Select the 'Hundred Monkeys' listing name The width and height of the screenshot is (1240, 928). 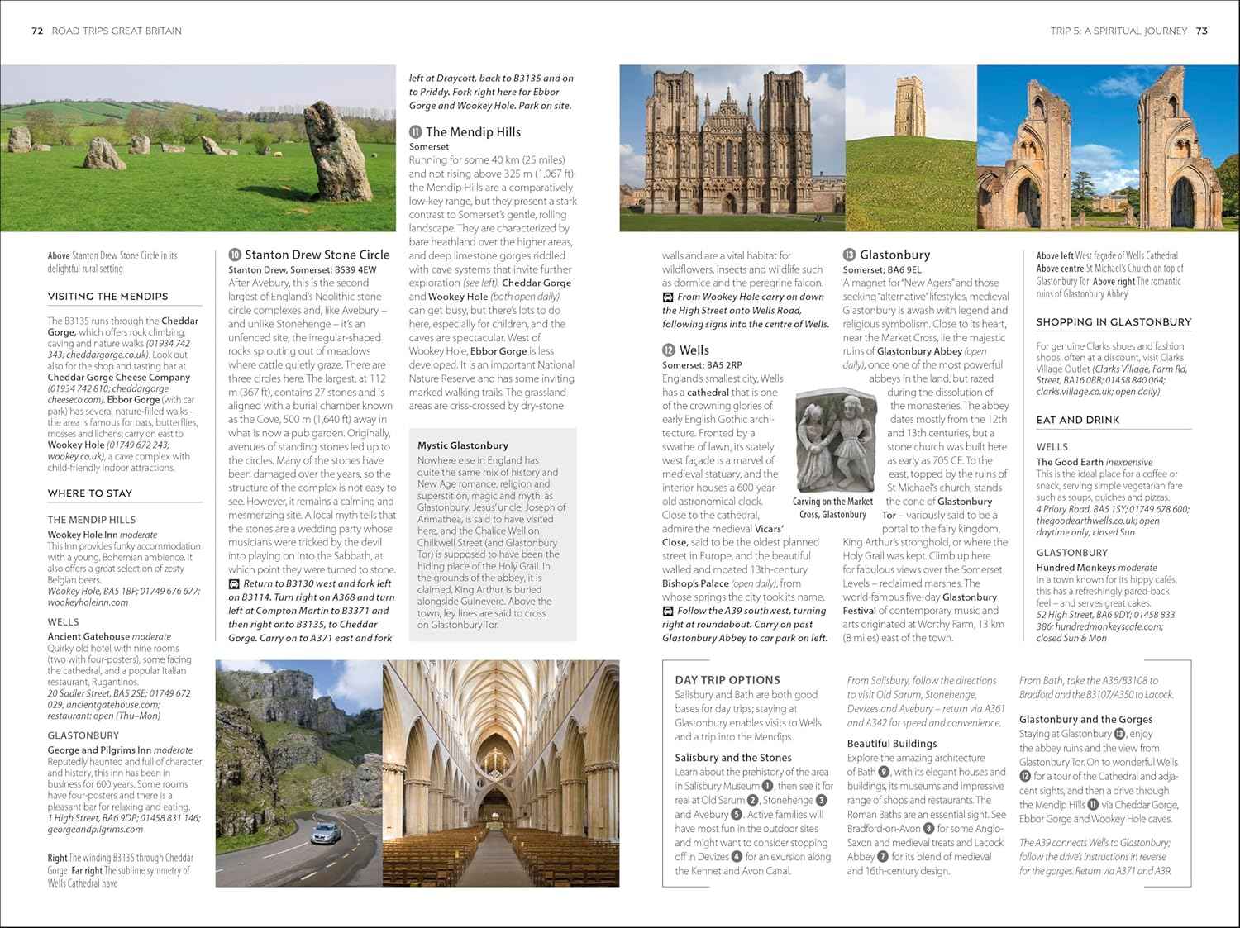pyautogui.click(x=1076, y=568)
